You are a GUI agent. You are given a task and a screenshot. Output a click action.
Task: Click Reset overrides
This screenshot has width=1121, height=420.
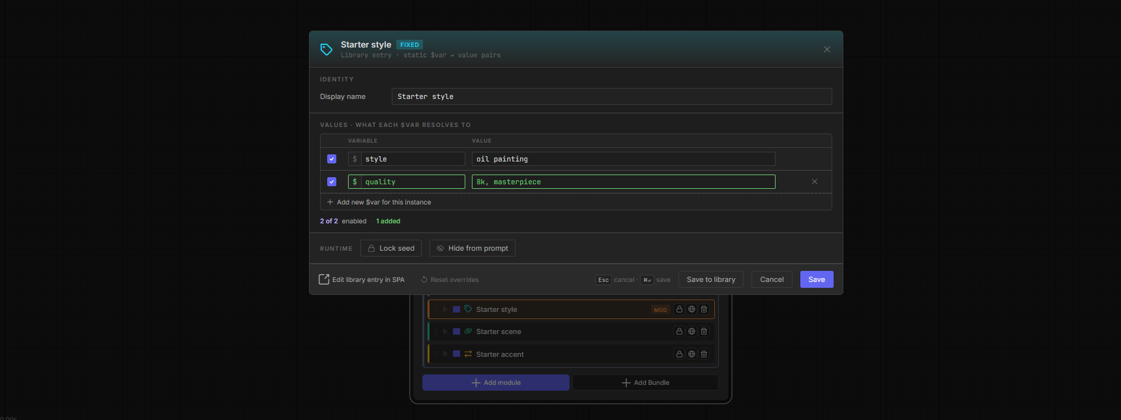450,279
